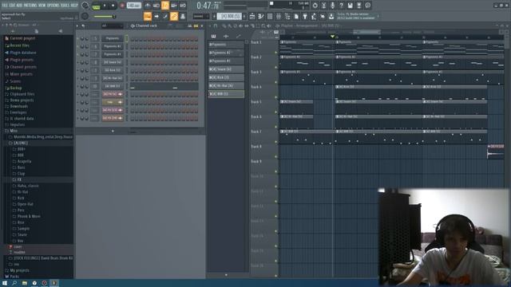The image size is (511, 287).
Task: Click the loop recording icon
Action: point(183,6)
